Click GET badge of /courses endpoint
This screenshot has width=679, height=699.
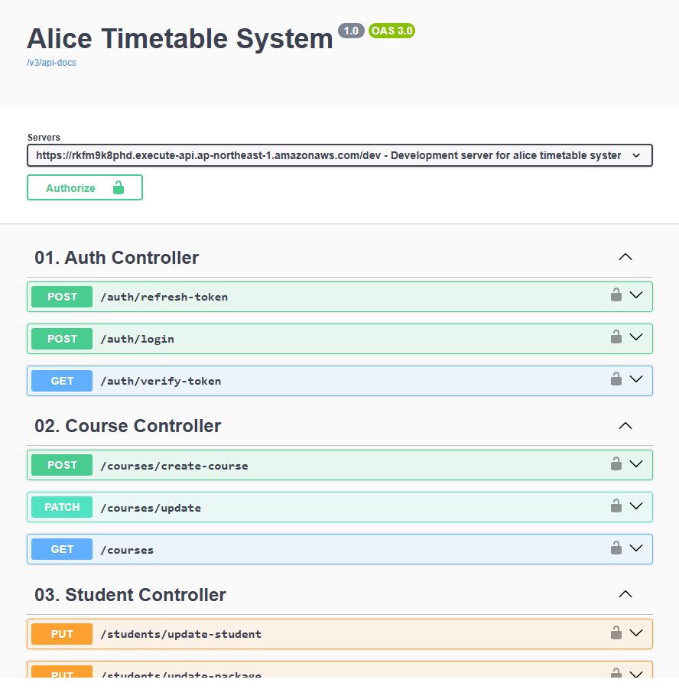point(62,549)
